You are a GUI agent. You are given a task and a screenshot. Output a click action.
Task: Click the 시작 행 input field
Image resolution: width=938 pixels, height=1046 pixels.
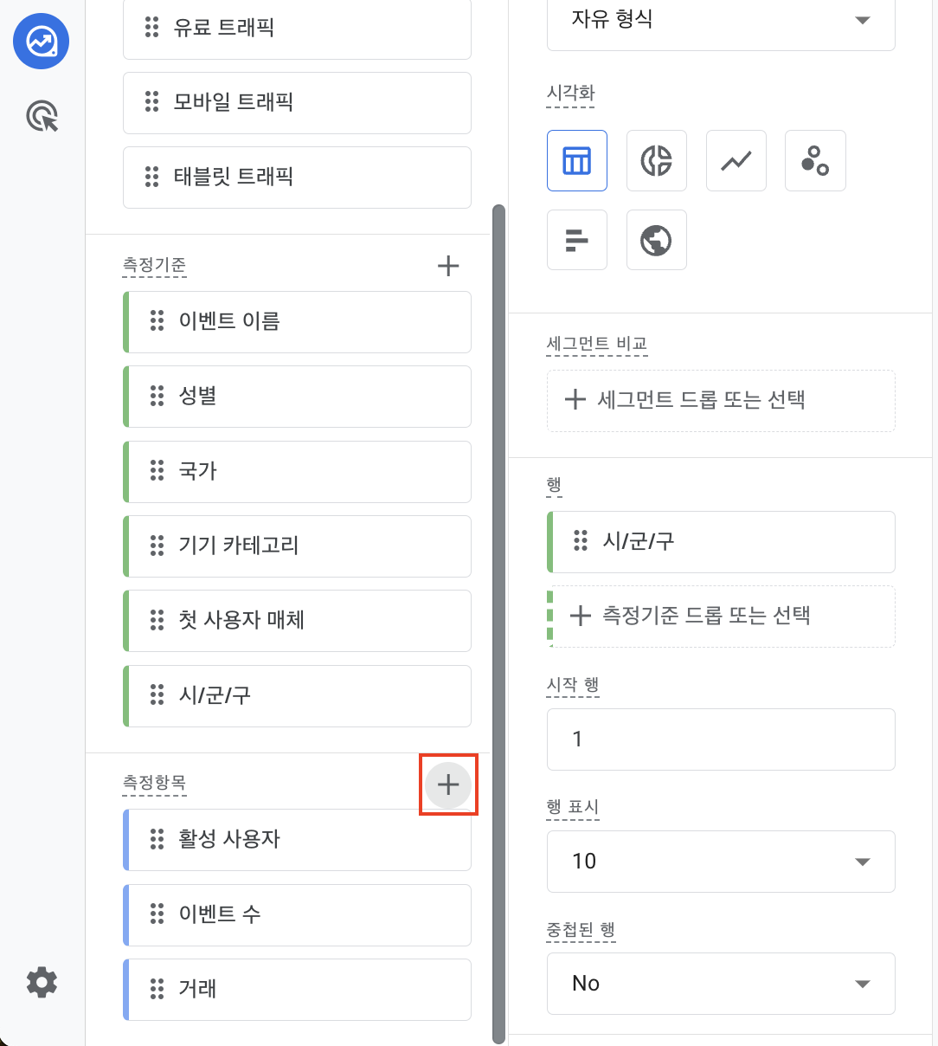[721, 739]
